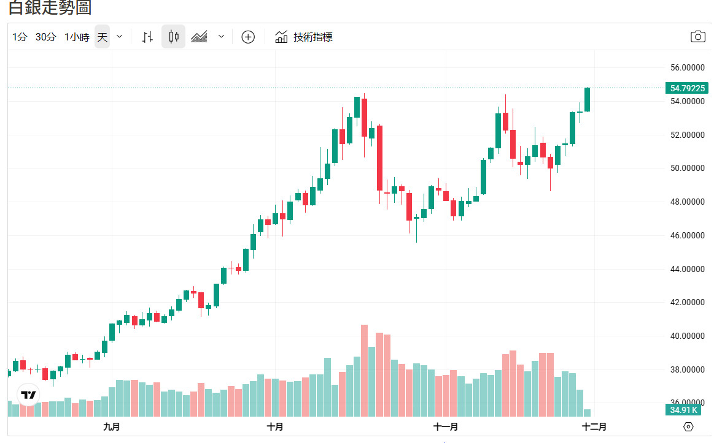Expand the timeframe dropdown arrow
Viewport: 714px width, 443px height.
coord(120,37)
